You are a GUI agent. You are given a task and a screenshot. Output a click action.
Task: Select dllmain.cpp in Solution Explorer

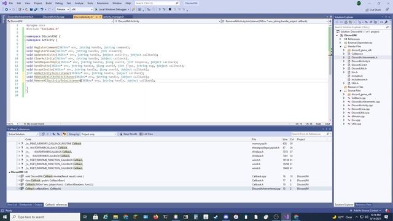tap(358, 117)
